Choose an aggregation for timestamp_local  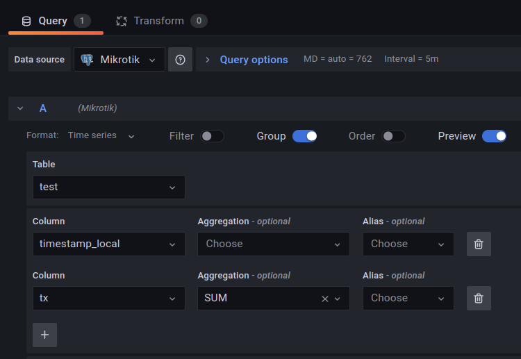tap(273, 244)
